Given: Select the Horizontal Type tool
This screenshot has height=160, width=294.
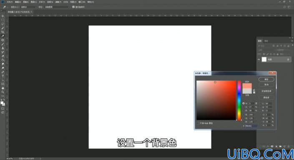Looking at the screenshot, I should (3, 76).
